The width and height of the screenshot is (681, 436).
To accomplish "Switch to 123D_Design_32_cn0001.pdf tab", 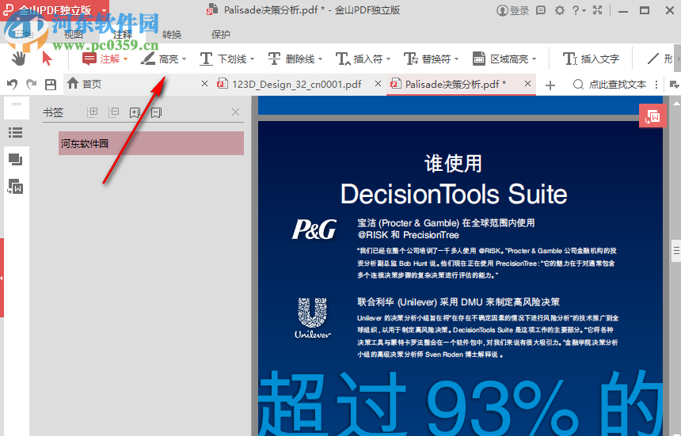I will [x=297, y=84].
